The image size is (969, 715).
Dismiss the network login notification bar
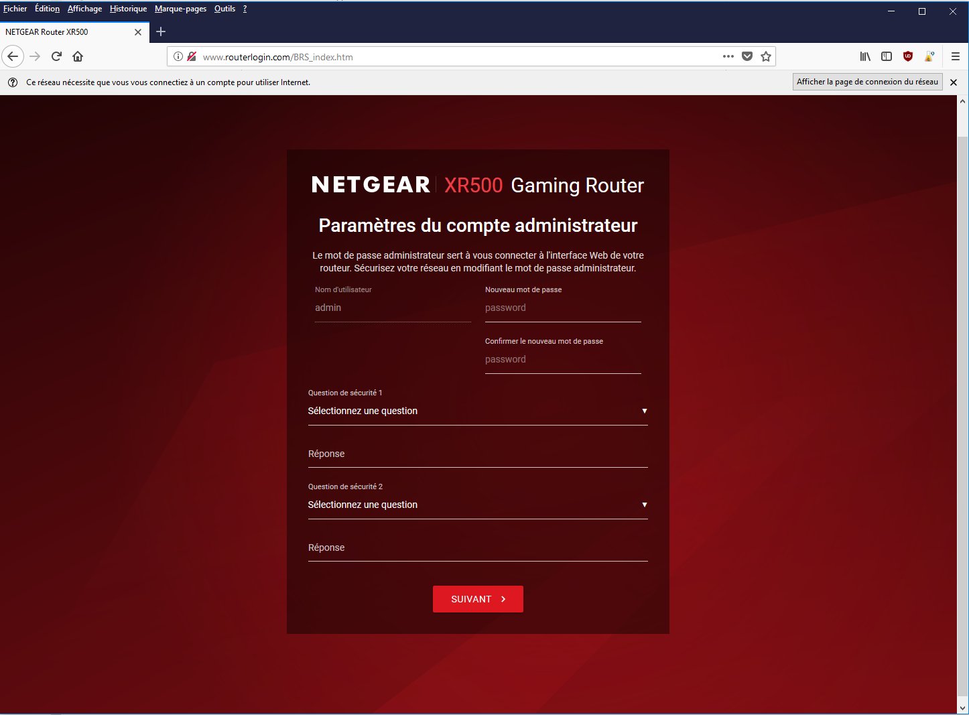[954, 82]
